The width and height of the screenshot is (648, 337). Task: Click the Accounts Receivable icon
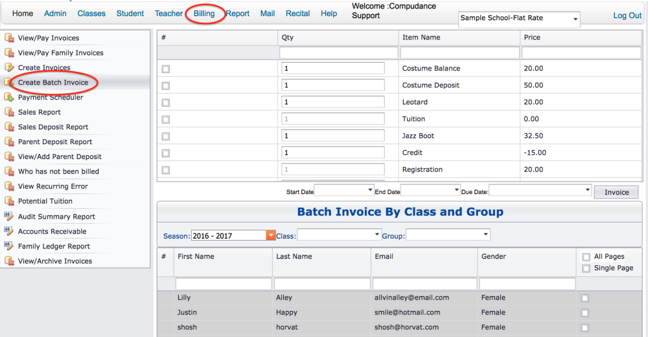[x=9, y=231]
